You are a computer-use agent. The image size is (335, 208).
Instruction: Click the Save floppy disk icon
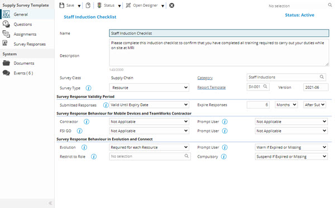pyautogui.click(x=62, y=6)
